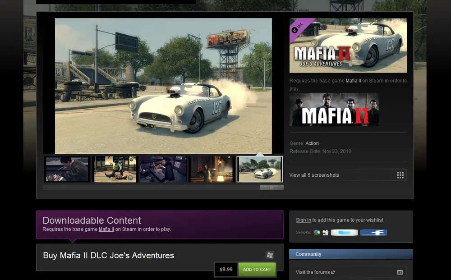451x280 pixels.
Task: Open the Mafia II link in the purple banner
Action: 106,229
